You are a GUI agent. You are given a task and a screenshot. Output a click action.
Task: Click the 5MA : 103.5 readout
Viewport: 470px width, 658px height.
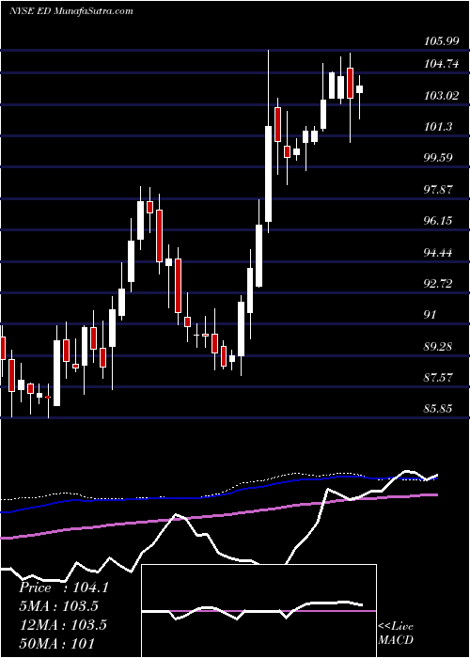pos(61,605)
